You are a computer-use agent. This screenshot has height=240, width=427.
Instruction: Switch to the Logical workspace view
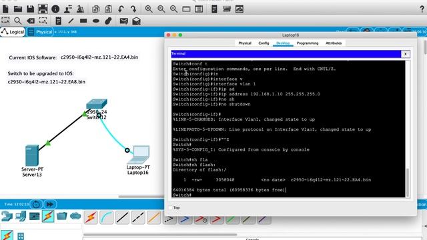pos(13,32)
